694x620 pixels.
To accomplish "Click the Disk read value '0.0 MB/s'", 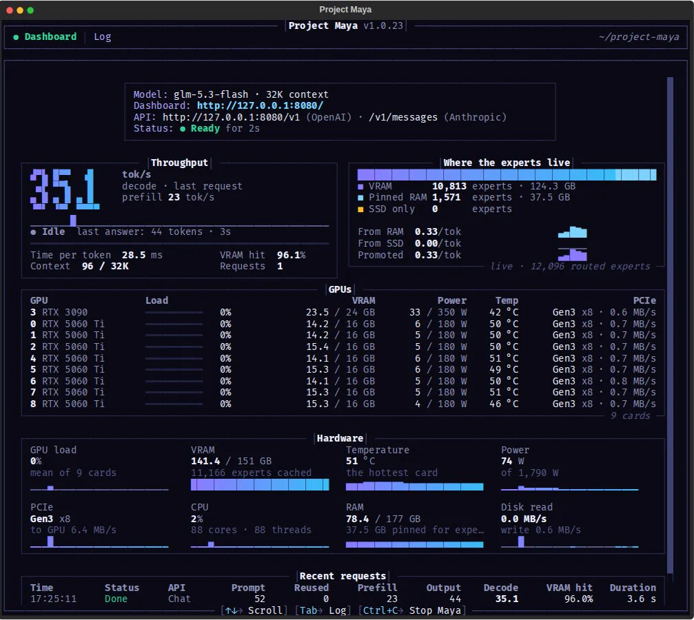I will coord(524,519).
